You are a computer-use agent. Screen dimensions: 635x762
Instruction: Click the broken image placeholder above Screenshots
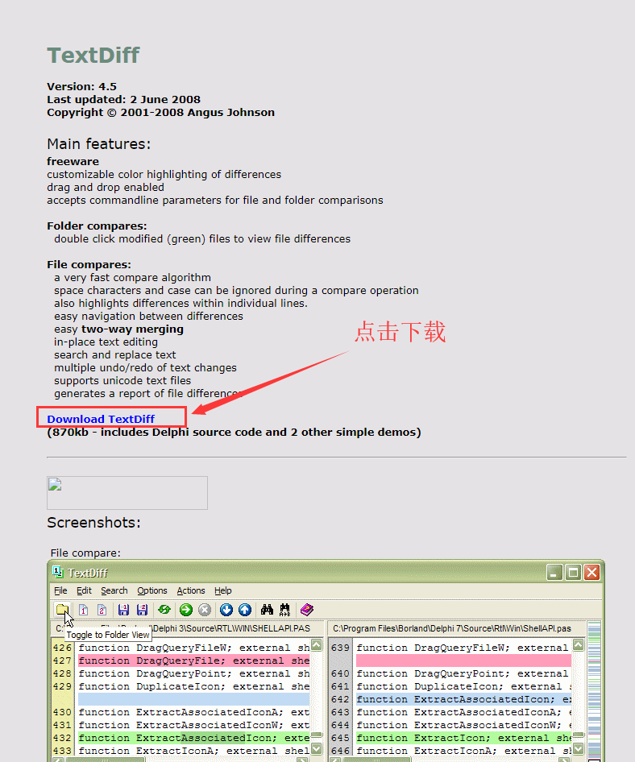[x=127, y=493]
